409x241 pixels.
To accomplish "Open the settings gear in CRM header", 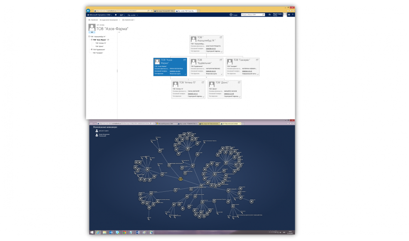I will tap(289, 15).
